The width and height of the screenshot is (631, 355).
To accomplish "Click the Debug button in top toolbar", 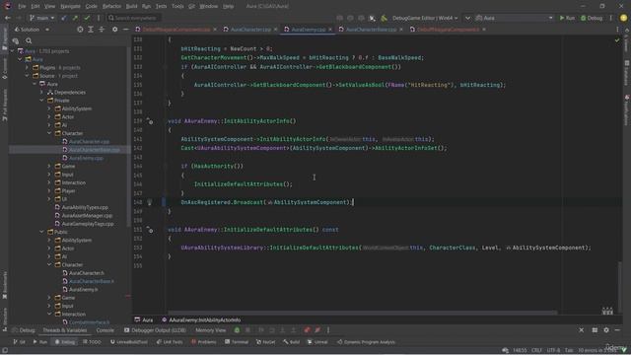I will [592, 18].
